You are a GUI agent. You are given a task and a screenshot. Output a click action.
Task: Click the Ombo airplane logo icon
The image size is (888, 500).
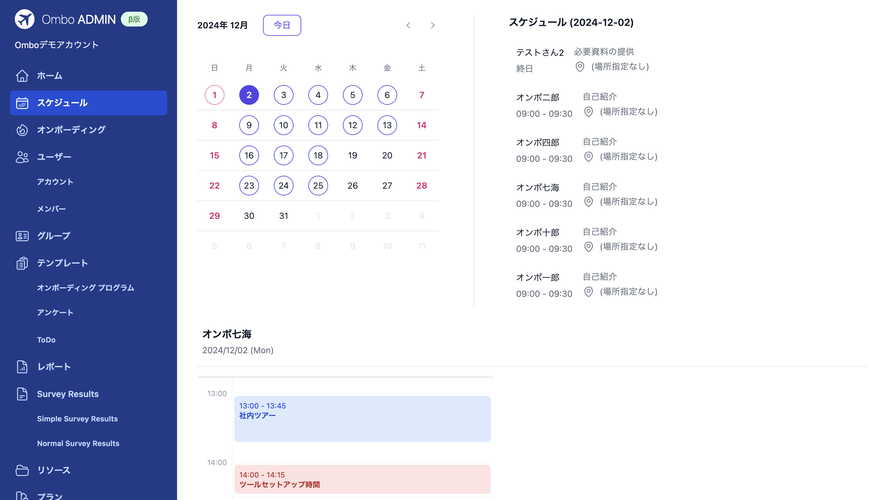click(x=24, y=19)
